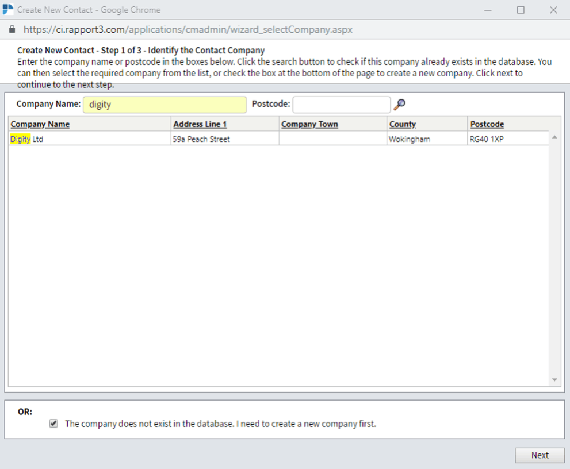Click the Rapport3 app icon in title bar
The height and width of the screenshot is (469, 570).
tap(7, 9)
